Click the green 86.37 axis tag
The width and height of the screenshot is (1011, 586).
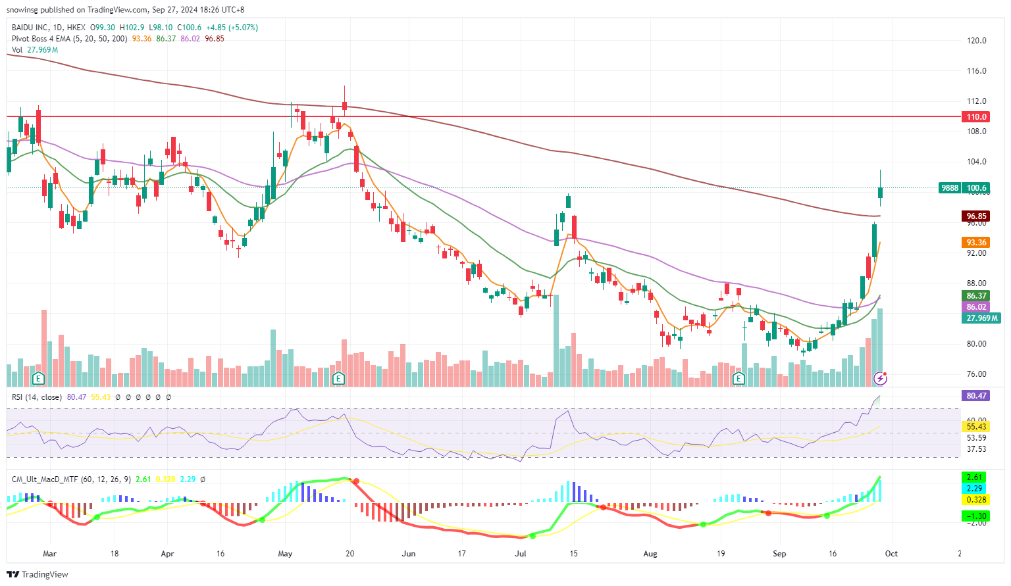coord(976,296)
